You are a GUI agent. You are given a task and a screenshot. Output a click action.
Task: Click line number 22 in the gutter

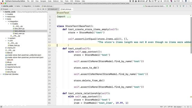[x=49, y=74]
